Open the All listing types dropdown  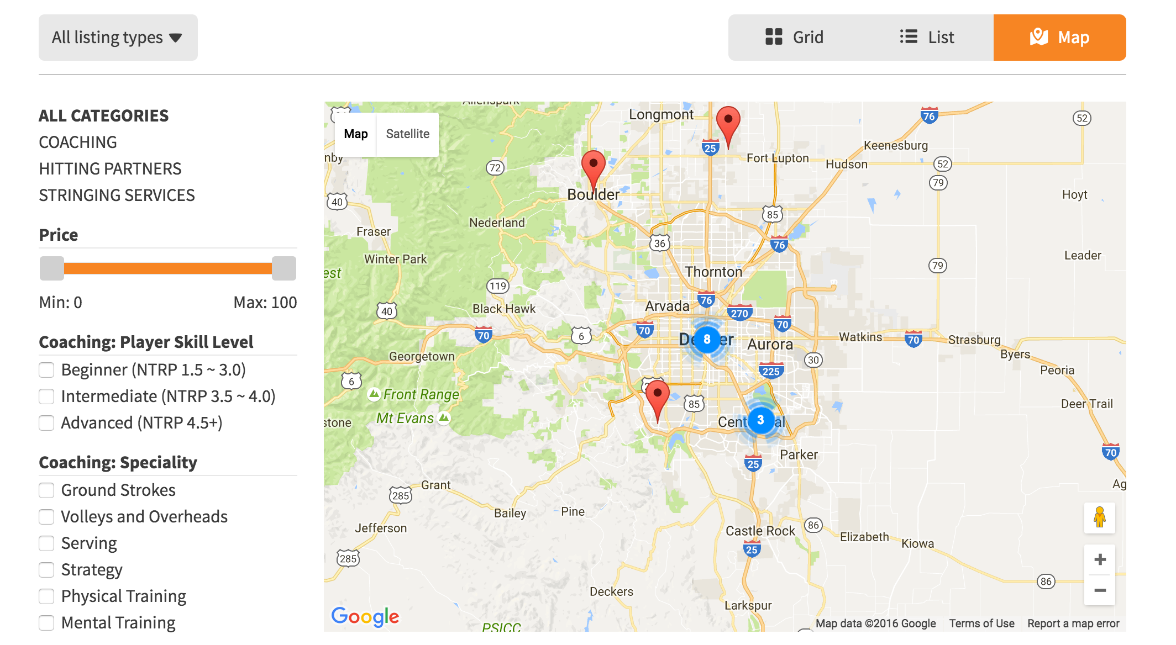(x=118, y=38)
